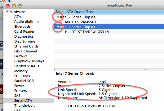Zoom the window with the green button
The image size is (164, 111).
(x=20, y=6)
